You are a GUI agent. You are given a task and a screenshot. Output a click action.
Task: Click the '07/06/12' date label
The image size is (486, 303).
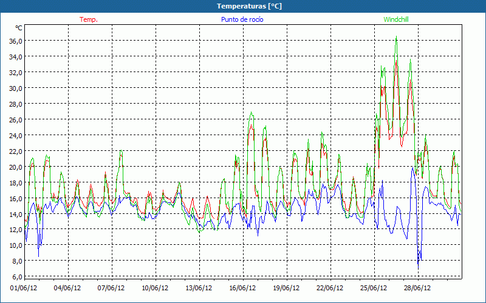click(111, 288)
